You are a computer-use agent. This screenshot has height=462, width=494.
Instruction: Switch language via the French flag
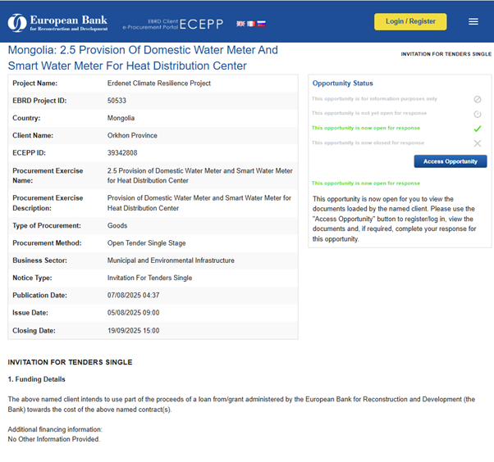click(251, 24)
